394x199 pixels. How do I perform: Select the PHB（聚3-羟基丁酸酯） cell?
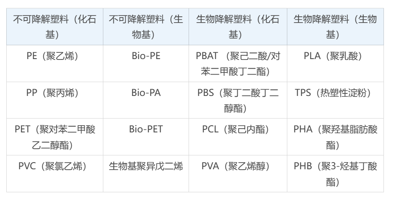pyautogui.click(x=335, y=174)
